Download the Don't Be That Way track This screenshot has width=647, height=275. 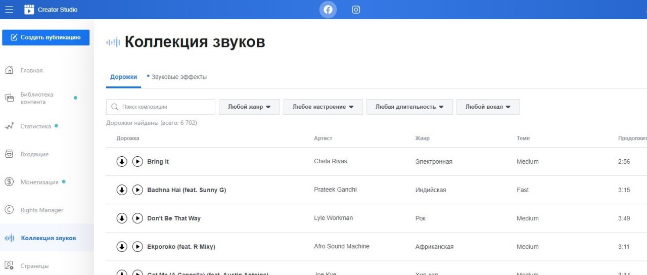tap(121, 218)
